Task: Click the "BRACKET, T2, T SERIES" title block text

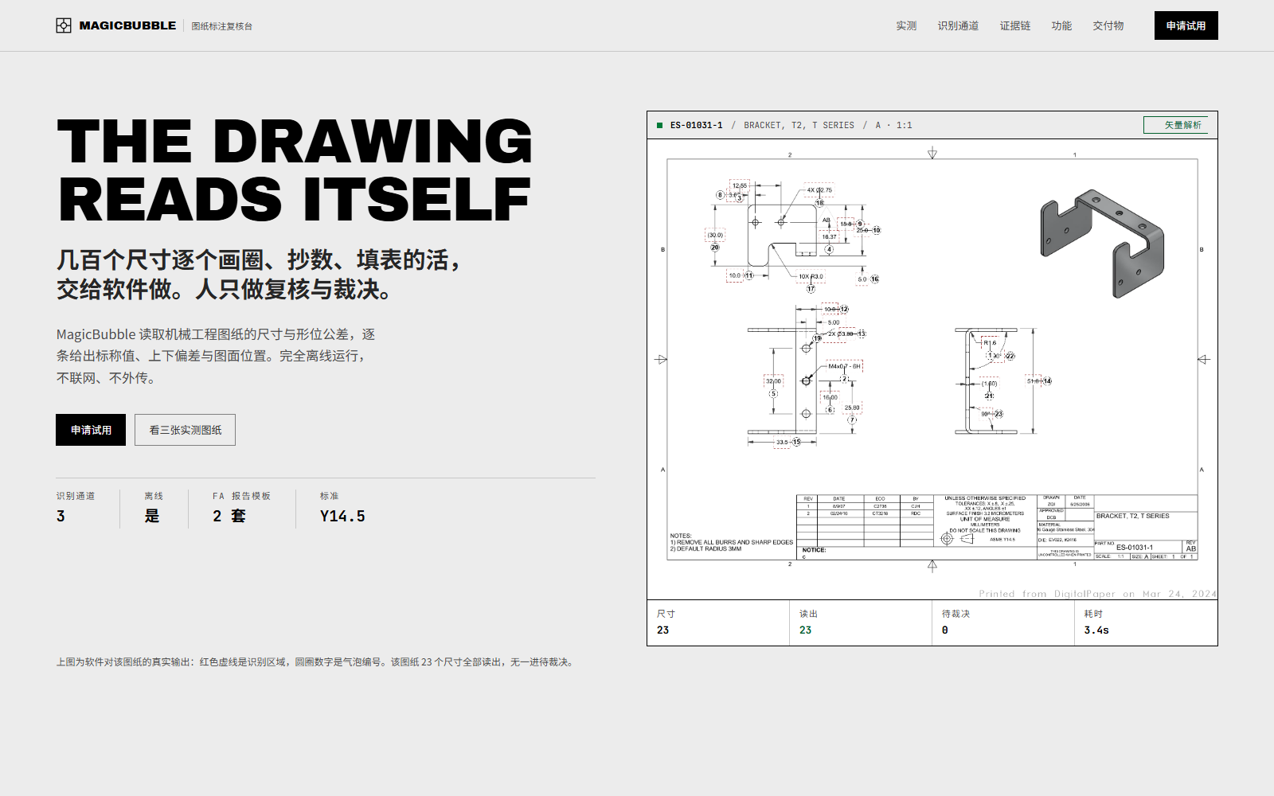Action: click(x=1132, y=516)
